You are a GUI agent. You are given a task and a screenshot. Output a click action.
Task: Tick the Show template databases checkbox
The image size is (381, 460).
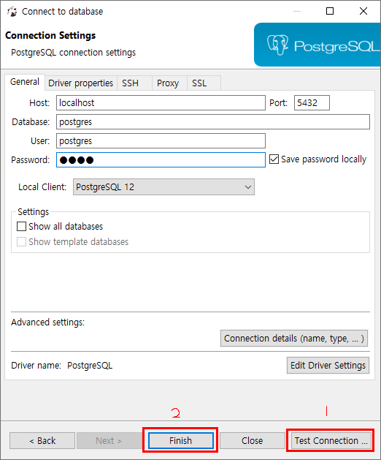(21, 242)
